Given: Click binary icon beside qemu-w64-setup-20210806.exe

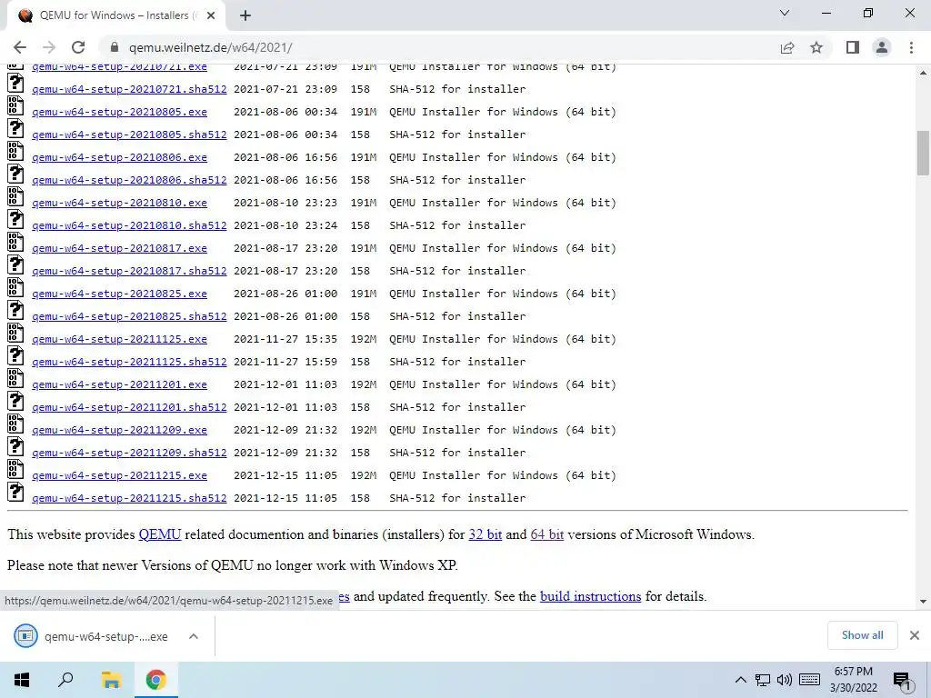Looking at the screenshot, I should point(16,151).
